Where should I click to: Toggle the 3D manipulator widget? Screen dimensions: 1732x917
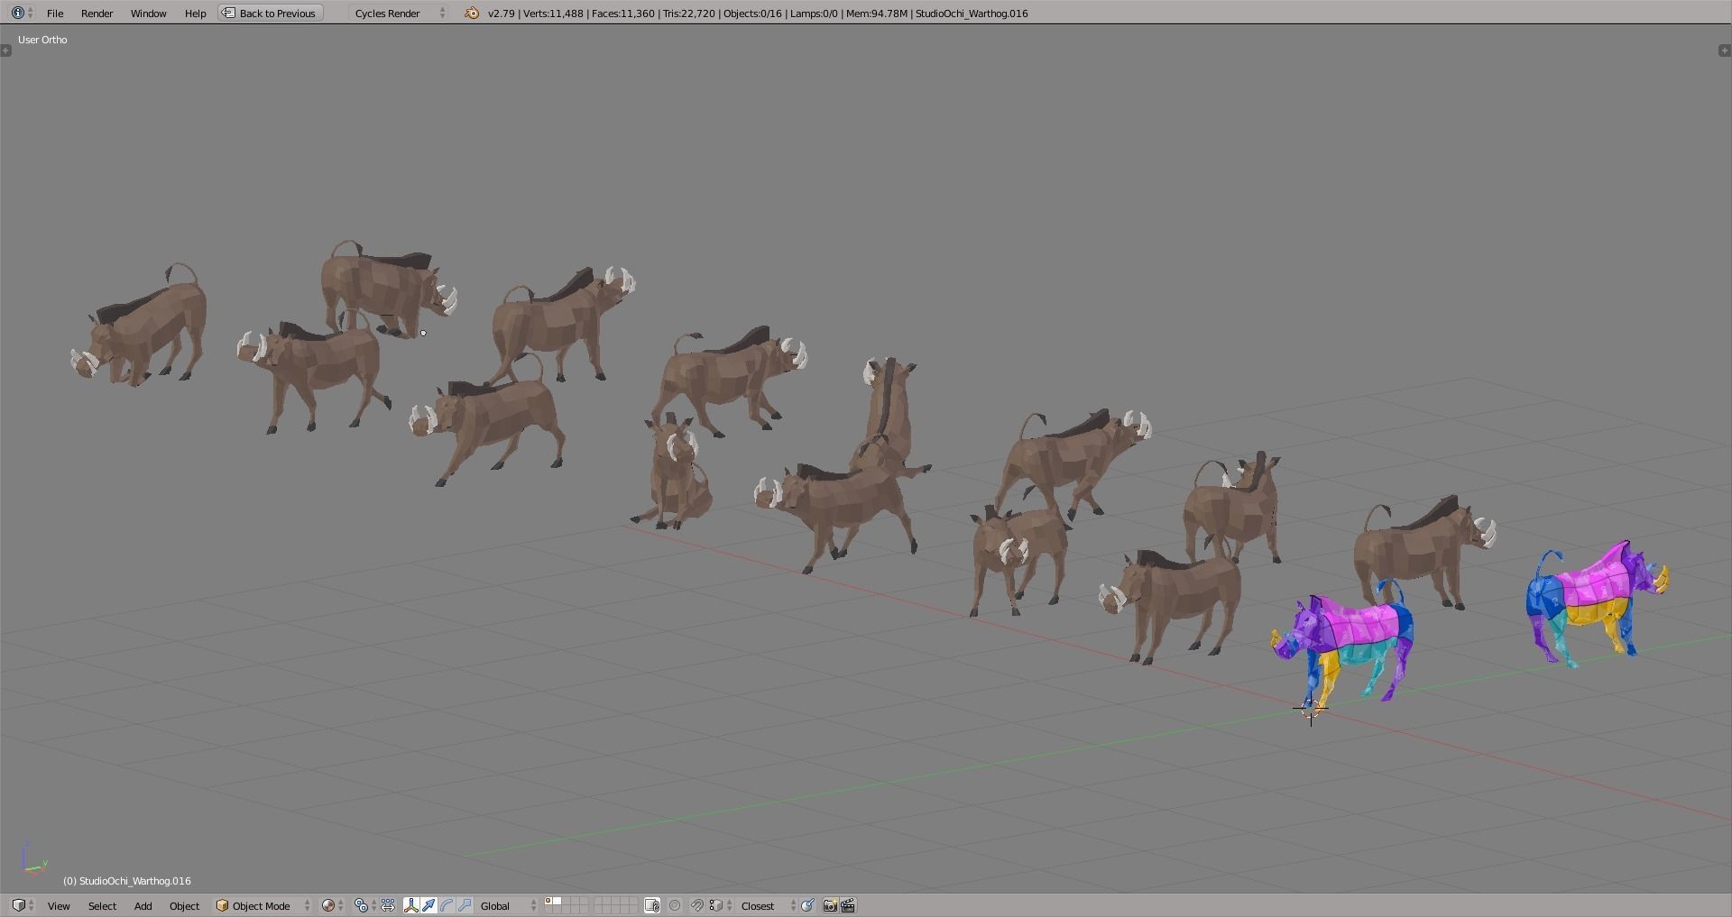[x=411, y=906]
